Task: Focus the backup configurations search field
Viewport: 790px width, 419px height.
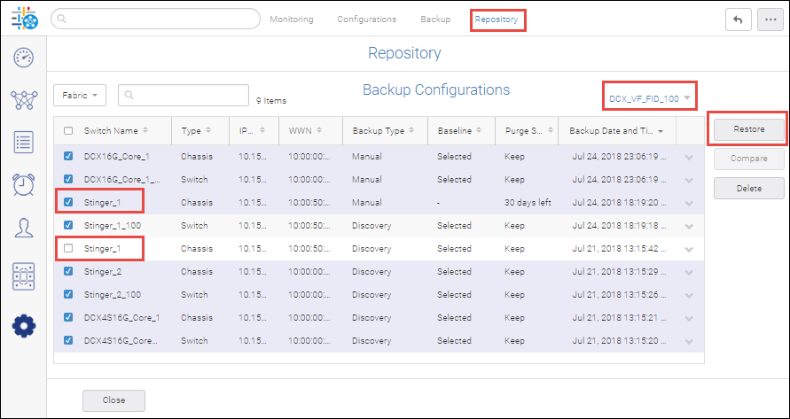Action: pos(184,95)
